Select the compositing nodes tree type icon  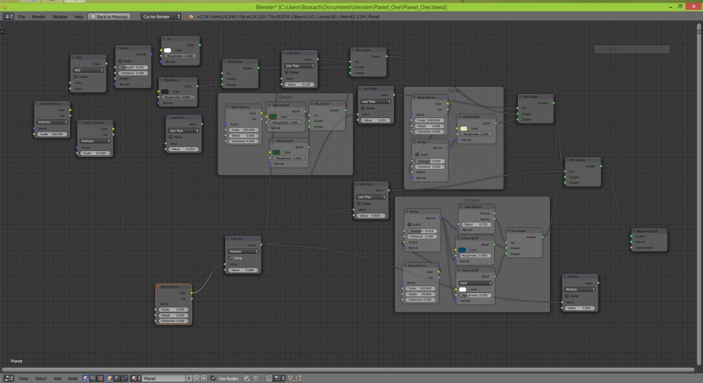pyautogui.click(x=94, y=378)
